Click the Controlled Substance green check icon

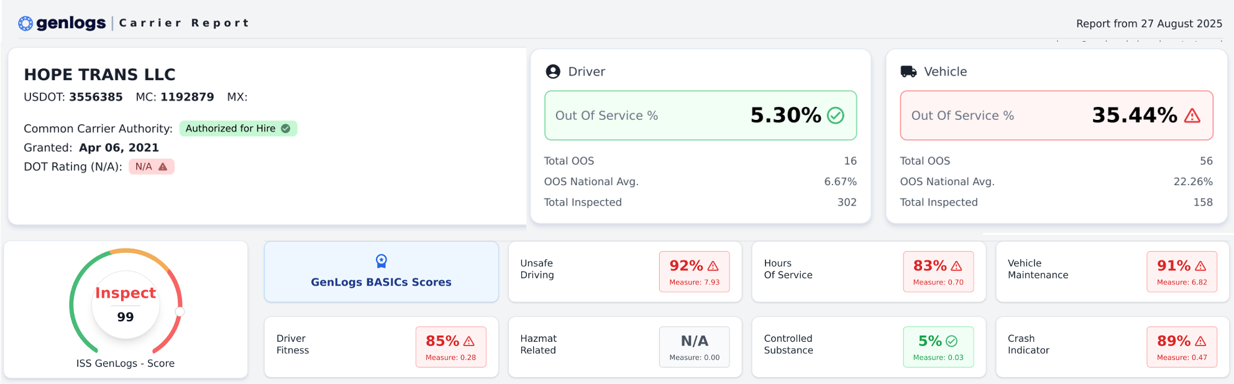point(951,341)
